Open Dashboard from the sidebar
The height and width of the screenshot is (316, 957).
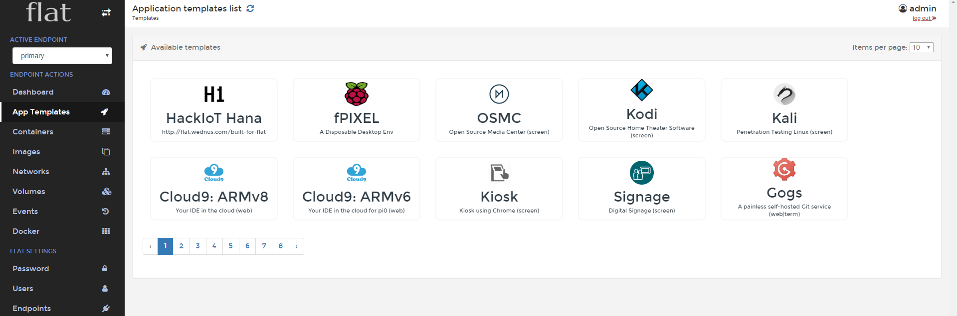point(62,92)
